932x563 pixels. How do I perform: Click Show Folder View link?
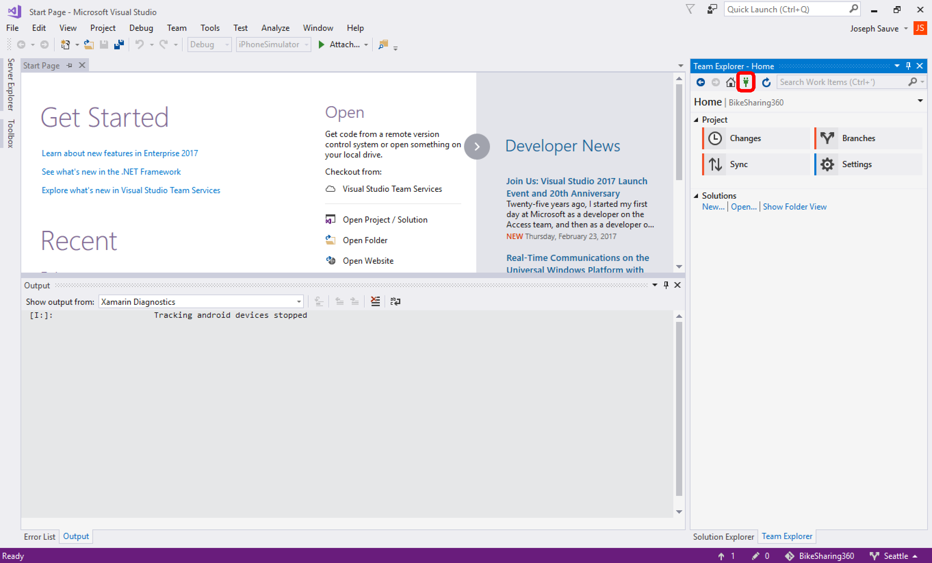coord(794,207)
